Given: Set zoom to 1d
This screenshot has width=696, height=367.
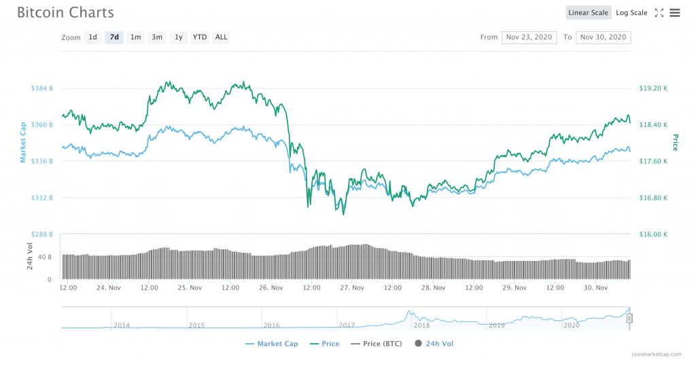Looking at the screenshot, I should [93, 37].
